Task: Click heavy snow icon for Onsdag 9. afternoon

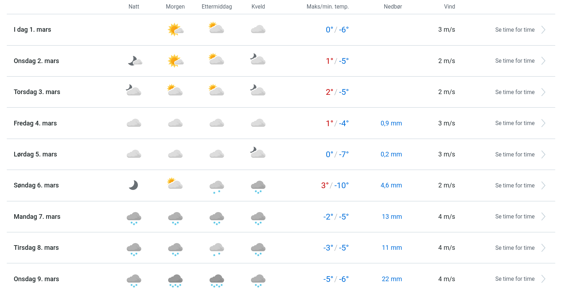Action: (217, 280)
